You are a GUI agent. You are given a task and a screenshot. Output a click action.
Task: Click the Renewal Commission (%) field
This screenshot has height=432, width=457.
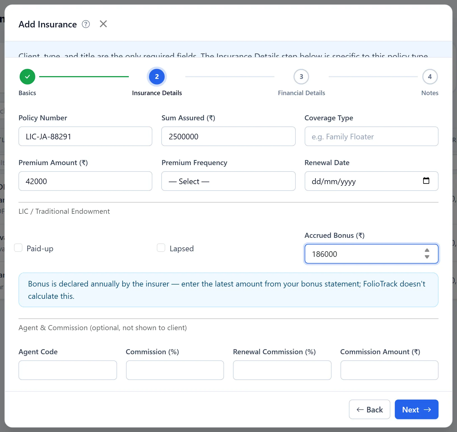coord(282,370)
